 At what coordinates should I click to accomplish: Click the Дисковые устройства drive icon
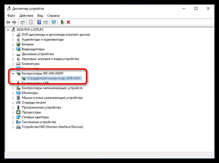[x=18, y=54]
